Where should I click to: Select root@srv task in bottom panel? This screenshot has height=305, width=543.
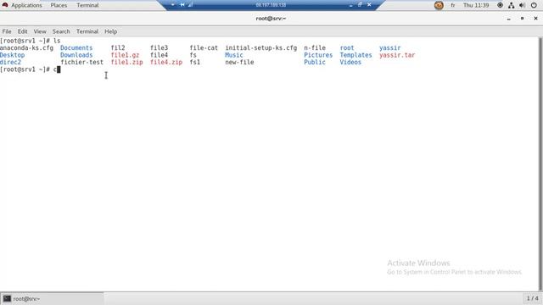coord(52,299)
